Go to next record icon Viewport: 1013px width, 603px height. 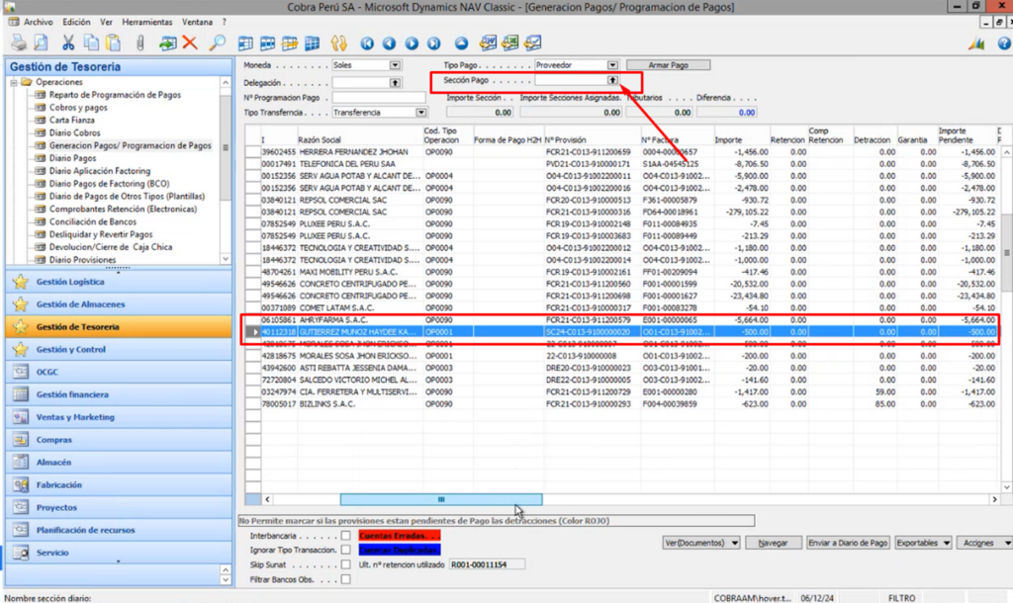(x=412, y=43)
